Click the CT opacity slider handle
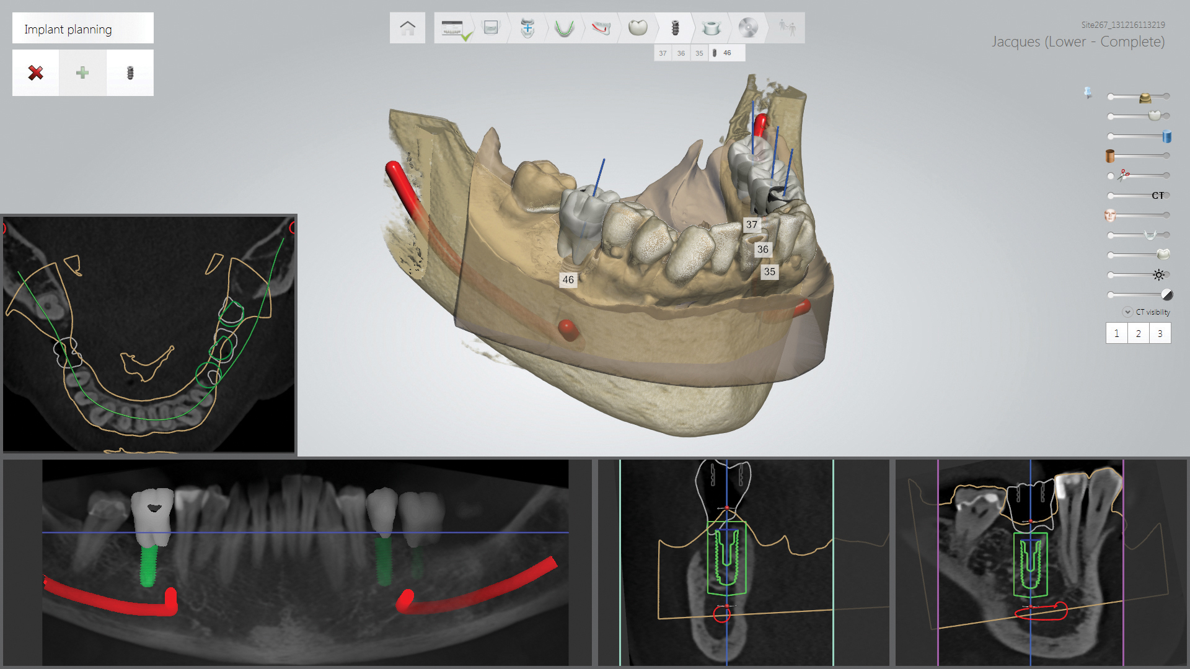The height and width of the screenshot is (669, 1190). tap(1157, 196)
